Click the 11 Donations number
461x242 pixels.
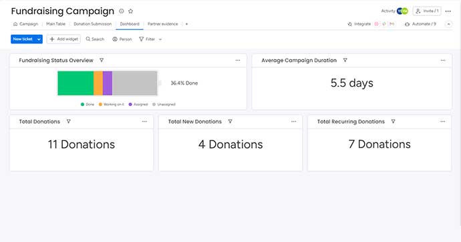pos(82,144)
